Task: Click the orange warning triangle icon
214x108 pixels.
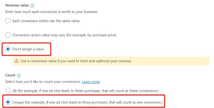Action: coord(16,61)
